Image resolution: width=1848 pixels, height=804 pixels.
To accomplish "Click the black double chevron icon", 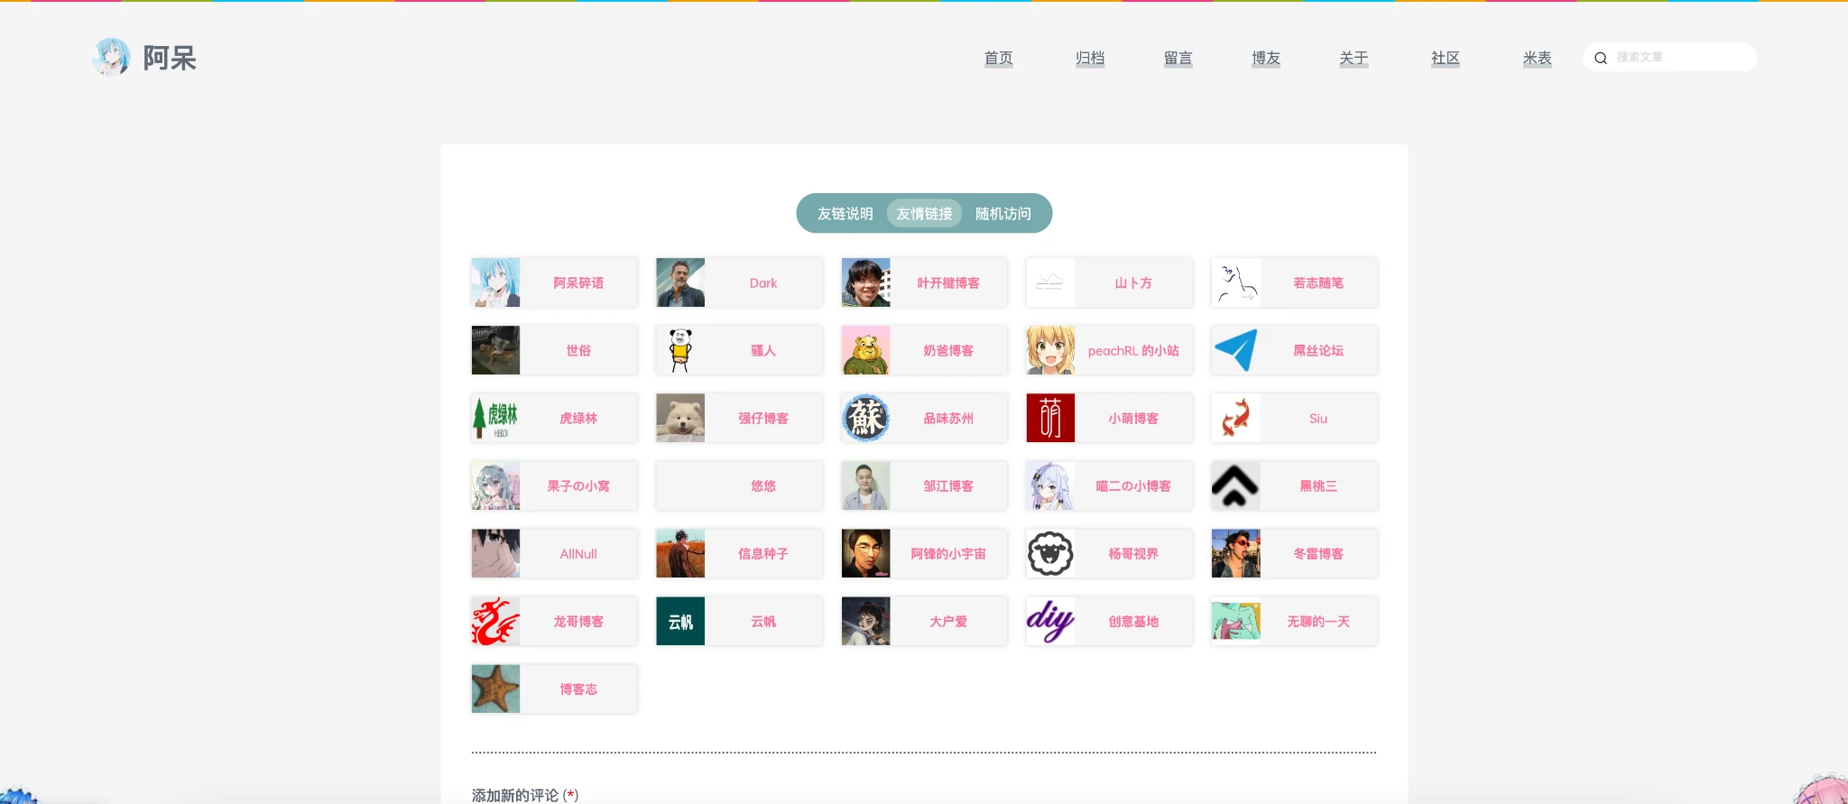I will click(1235, 485).
